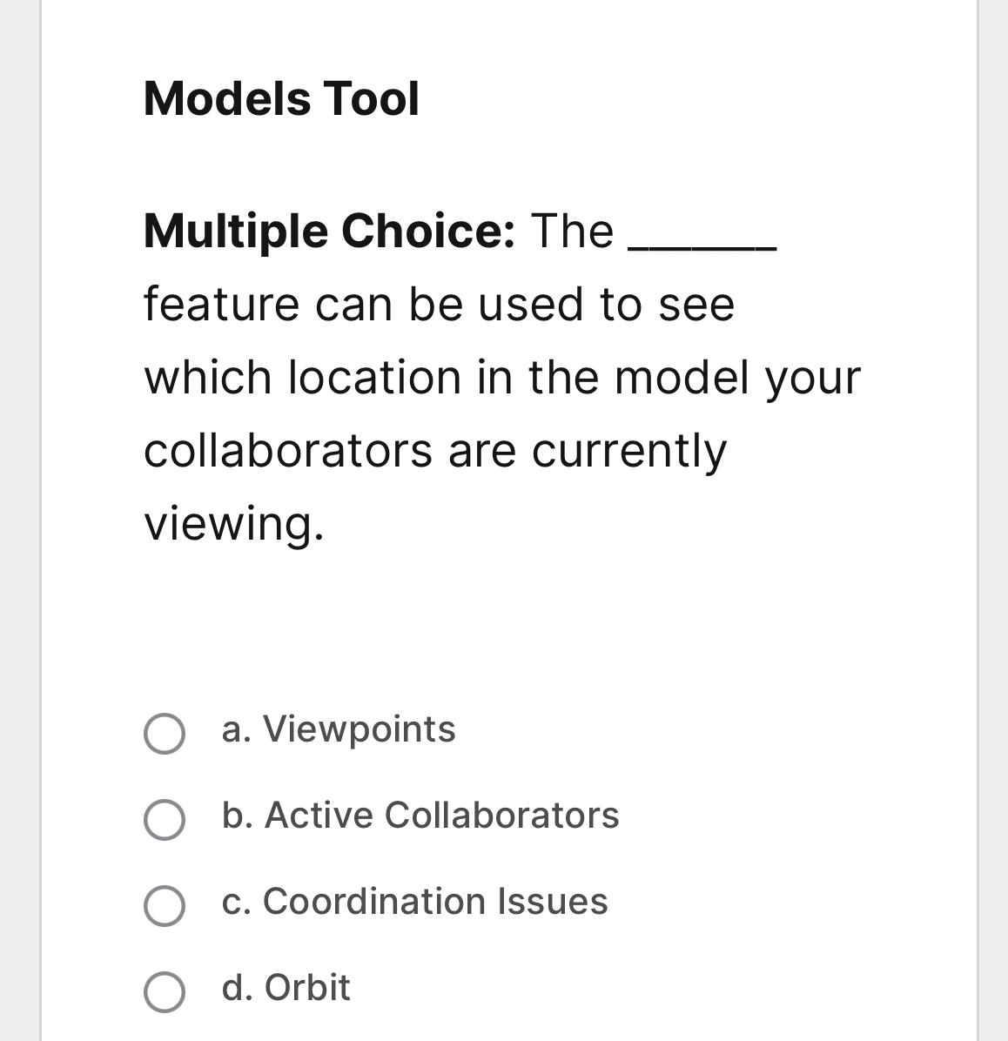Click the answer label 'a. Viewpoints'

tap(338, 731)
